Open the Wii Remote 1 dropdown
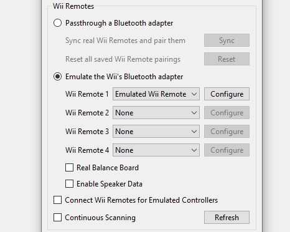Image resolution: width=290 pixels, height=232 pixels. (156, 94)
